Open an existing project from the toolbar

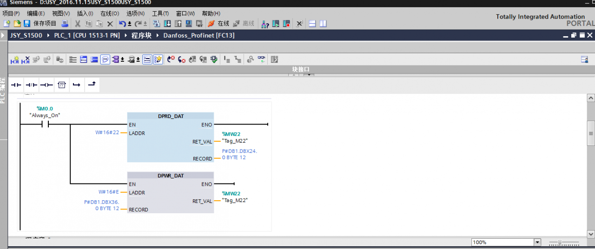(x=17, y=23)
